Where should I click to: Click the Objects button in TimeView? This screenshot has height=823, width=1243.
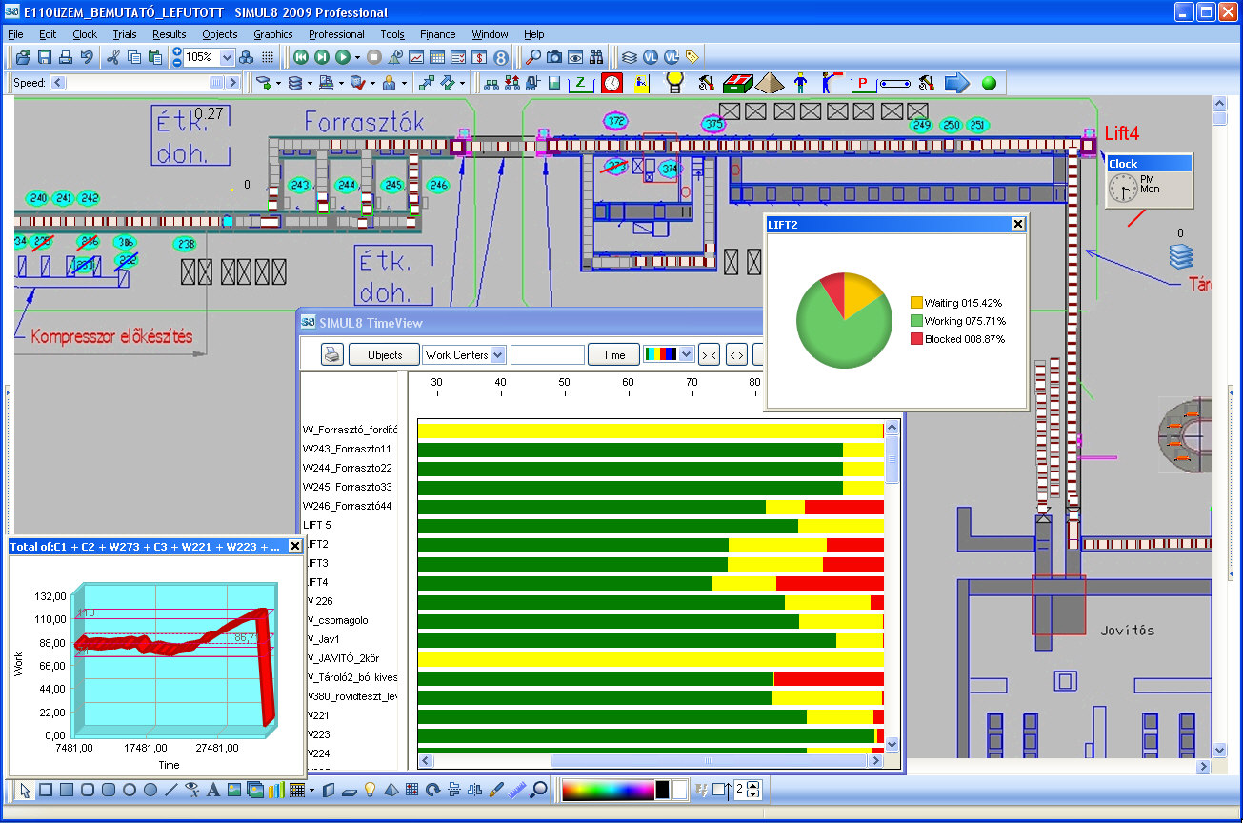pos(385,355)
